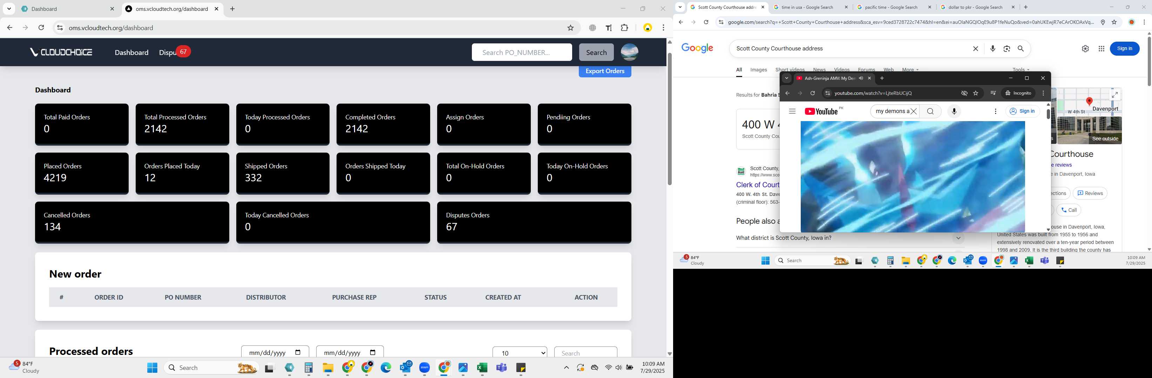Open YouTube settings three-dot menu

(995, 111)
